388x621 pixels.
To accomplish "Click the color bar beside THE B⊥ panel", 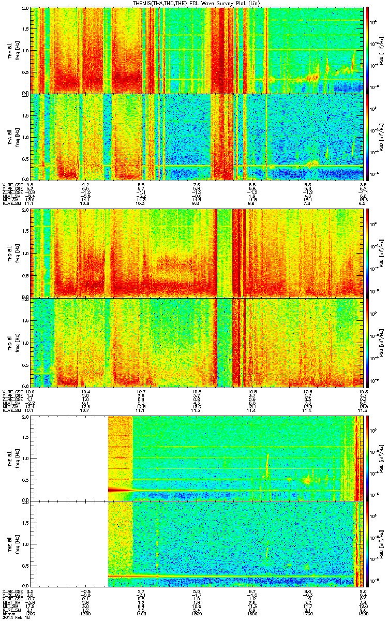I will tap(367, 459).
